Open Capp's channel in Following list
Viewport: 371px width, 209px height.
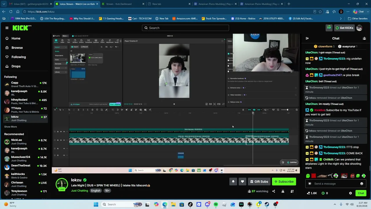pos(26,84)
